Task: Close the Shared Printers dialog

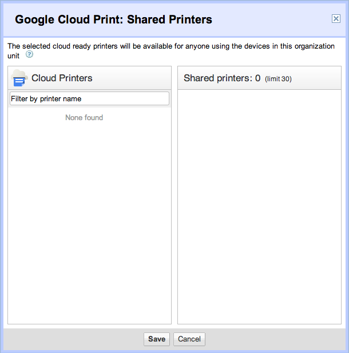Action: pyautogui.click(x=336, y=19)
